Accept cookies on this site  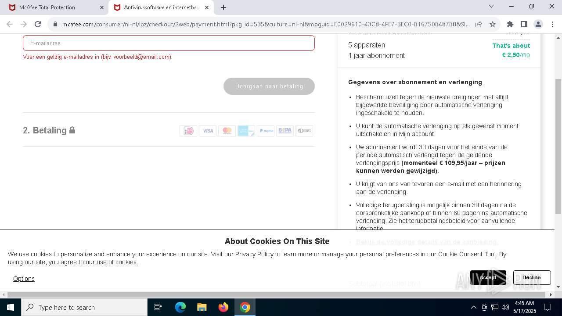[488, 277]
